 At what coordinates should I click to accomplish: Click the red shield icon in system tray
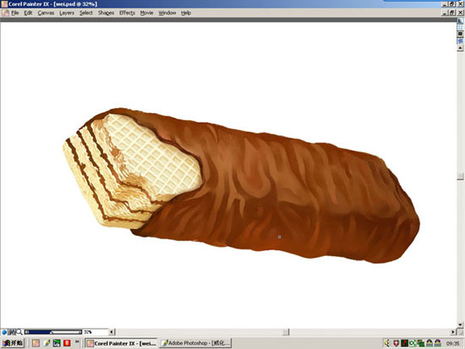pyautogui.click(x=396, y=343)
